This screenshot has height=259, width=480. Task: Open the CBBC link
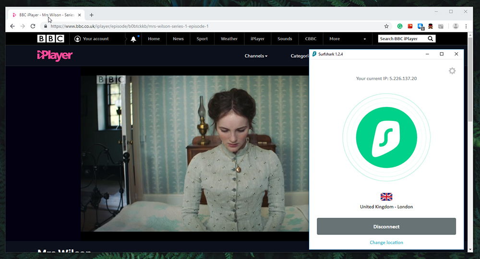pos(311,39)
